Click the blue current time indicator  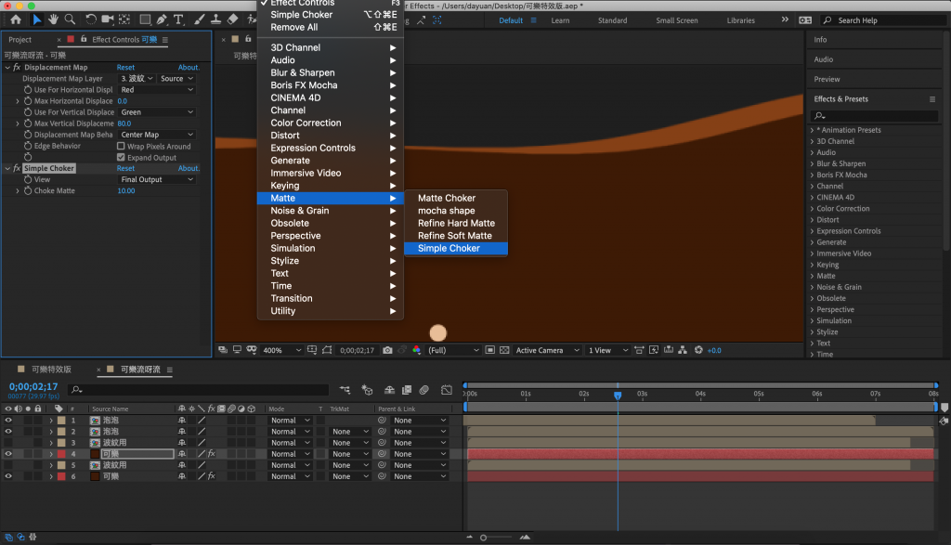pyautogui.click(x=618, y=396)
